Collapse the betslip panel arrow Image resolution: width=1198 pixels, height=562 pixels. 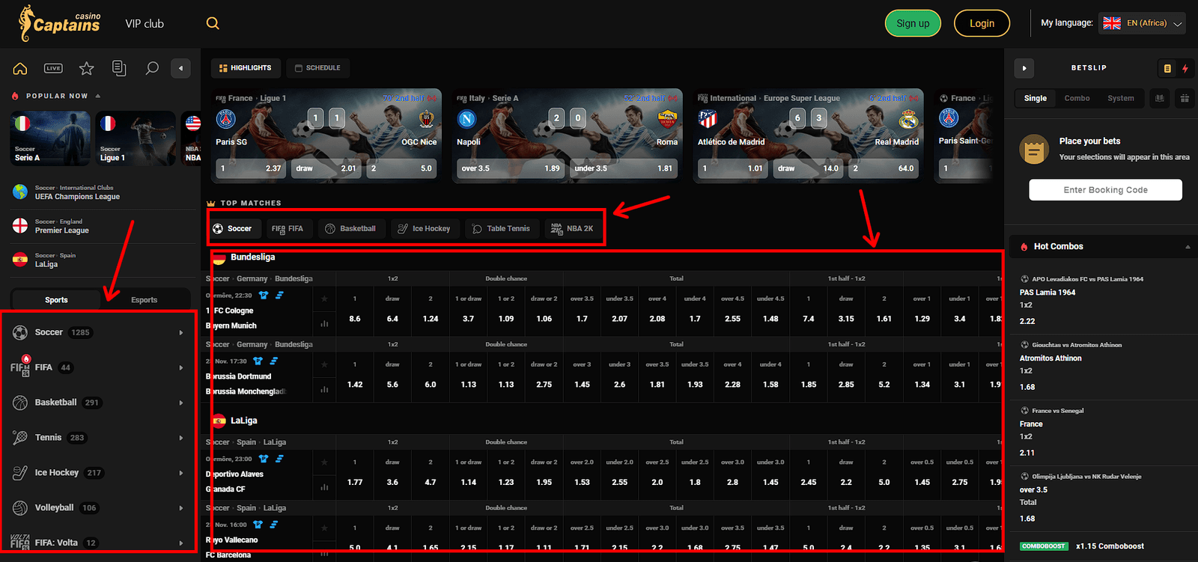[1024, 68]
